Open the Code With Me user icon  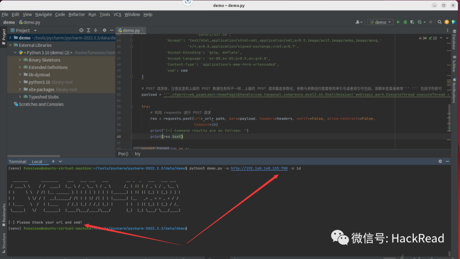tap(359, 22)
